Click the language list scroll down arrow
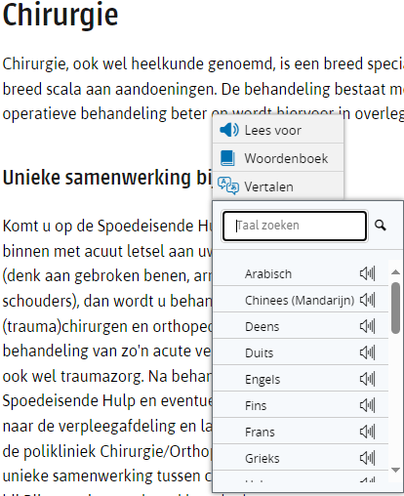 (x=395, y=470)
